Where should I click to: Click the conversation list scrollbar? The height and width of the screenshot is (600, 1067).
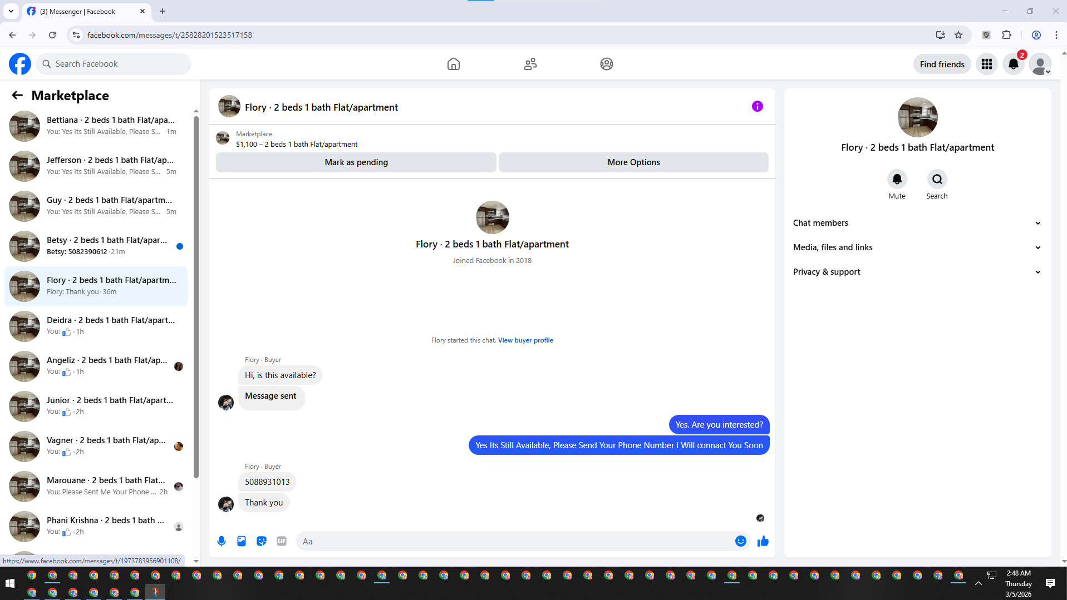tap(196, 297)
